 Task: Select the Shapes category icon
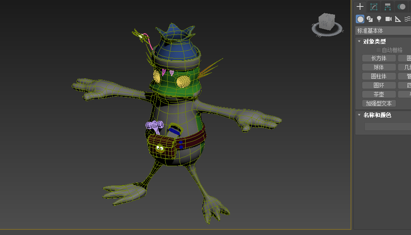(370, 19)
